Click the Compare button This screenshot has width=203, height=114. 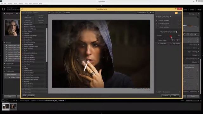pyautogui.click(x=67, y=13)
